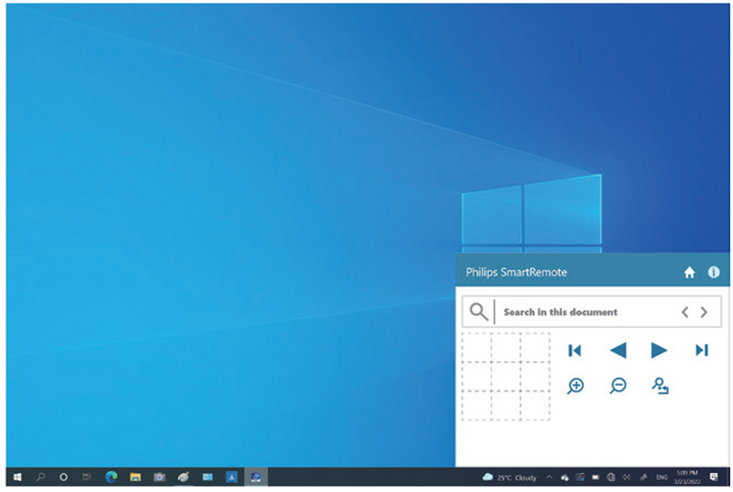Expand hidden system tray icons
Screen dimensions: 733x492
pyautogui.click(x=549, y=478)
